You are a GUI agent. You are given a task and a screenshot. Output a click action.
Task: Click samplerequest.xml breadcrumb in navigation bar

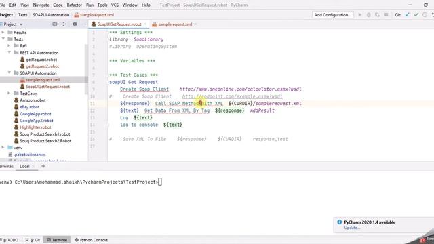coord(94,15)
